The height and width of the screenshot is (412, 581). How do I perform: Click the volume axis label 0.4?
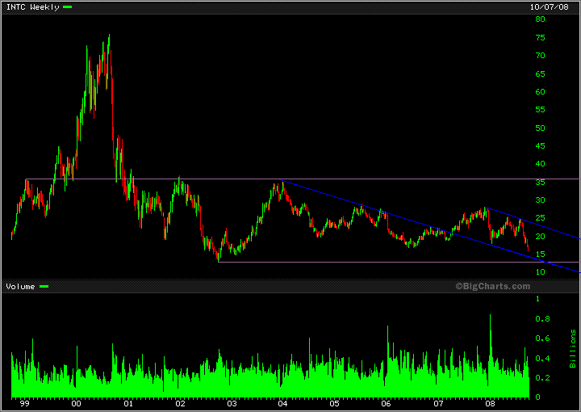click(x=542, y=358)
